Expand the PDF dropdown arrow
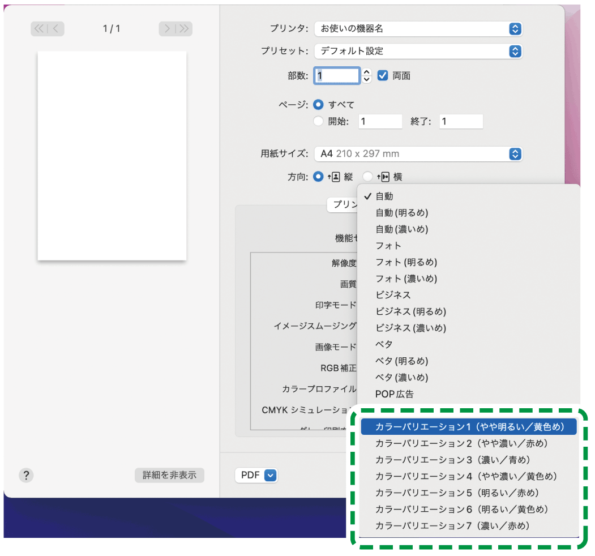 point(271,475)
